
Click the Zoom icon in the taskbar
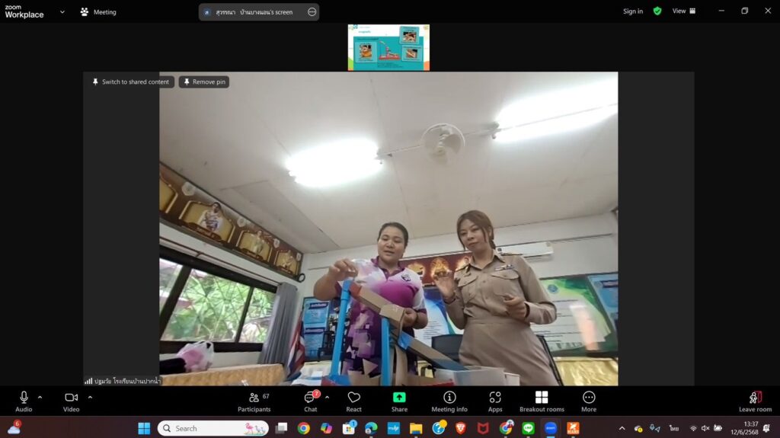[x=551, y=428]
